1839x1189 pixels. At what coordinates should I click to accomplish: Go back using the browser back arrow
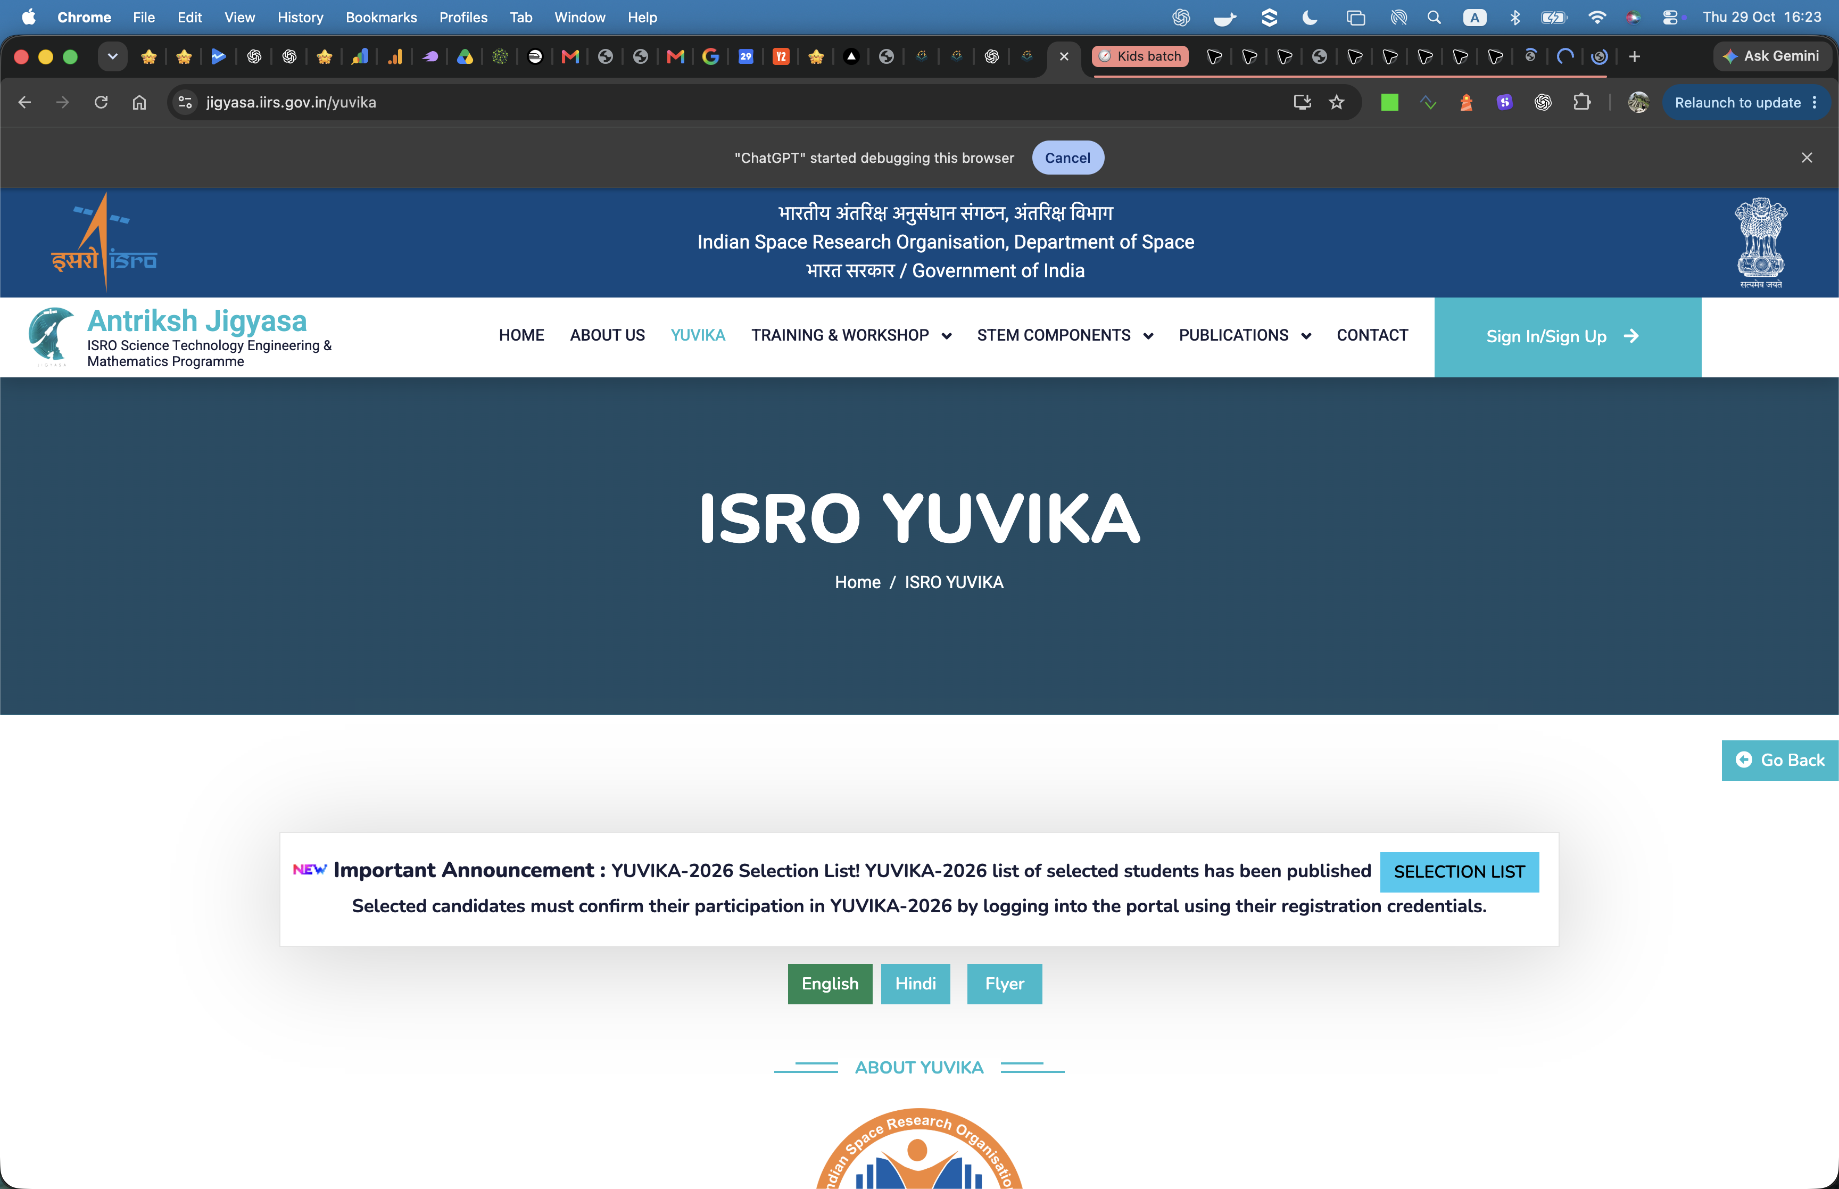click(24, 102)
